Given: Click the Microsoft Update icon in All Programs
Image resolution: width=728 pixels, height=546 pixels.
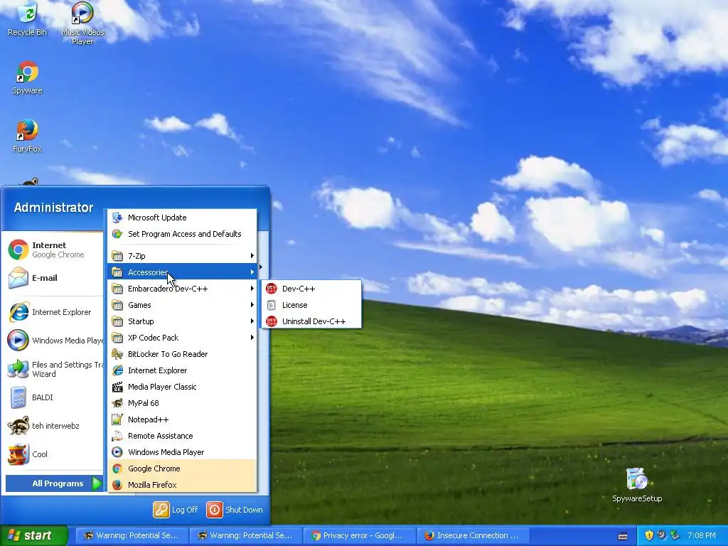Looking at the screenshot, I should tap(117, 218).
